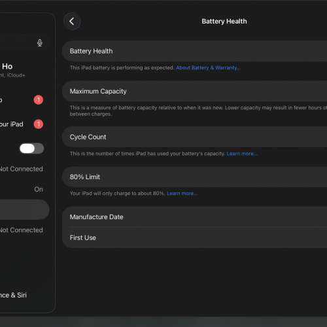This screenshot has height=327, width=327.
Task: Tap the red badge next to 'our iPad'
Action: 39,124
